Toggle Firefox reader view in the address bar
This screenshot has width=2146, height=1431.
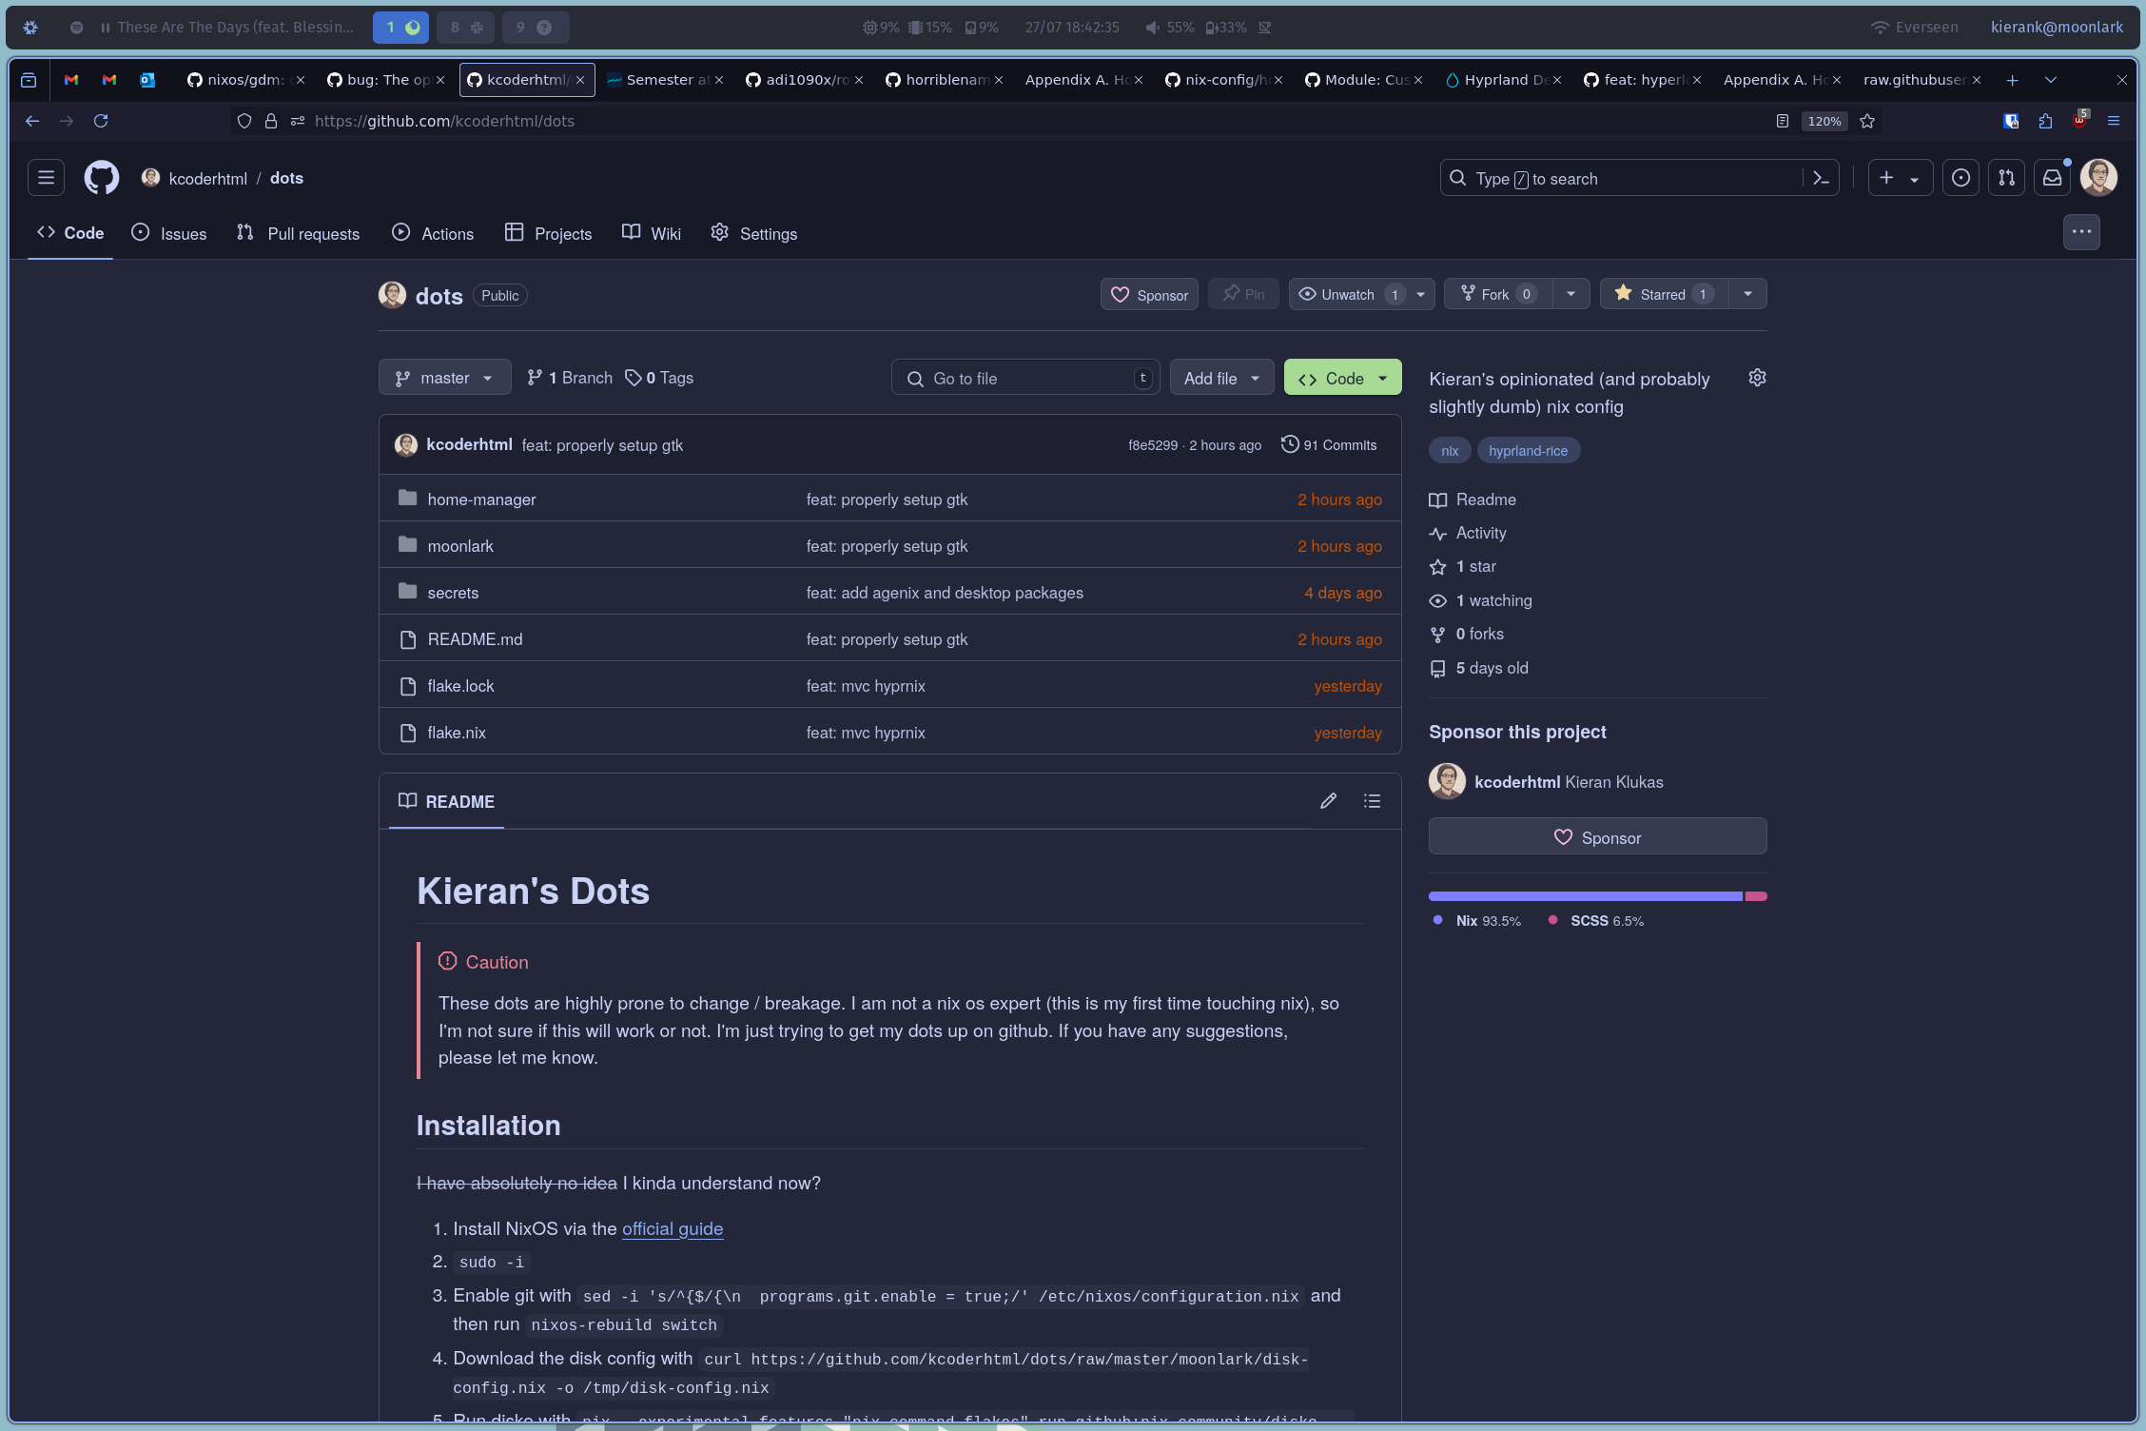pos(1783,121)
